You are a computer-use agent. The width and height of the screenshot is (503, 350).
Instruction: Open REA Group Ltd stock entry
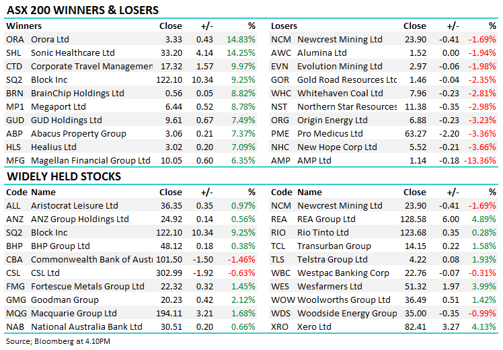(x=326, y=219)
